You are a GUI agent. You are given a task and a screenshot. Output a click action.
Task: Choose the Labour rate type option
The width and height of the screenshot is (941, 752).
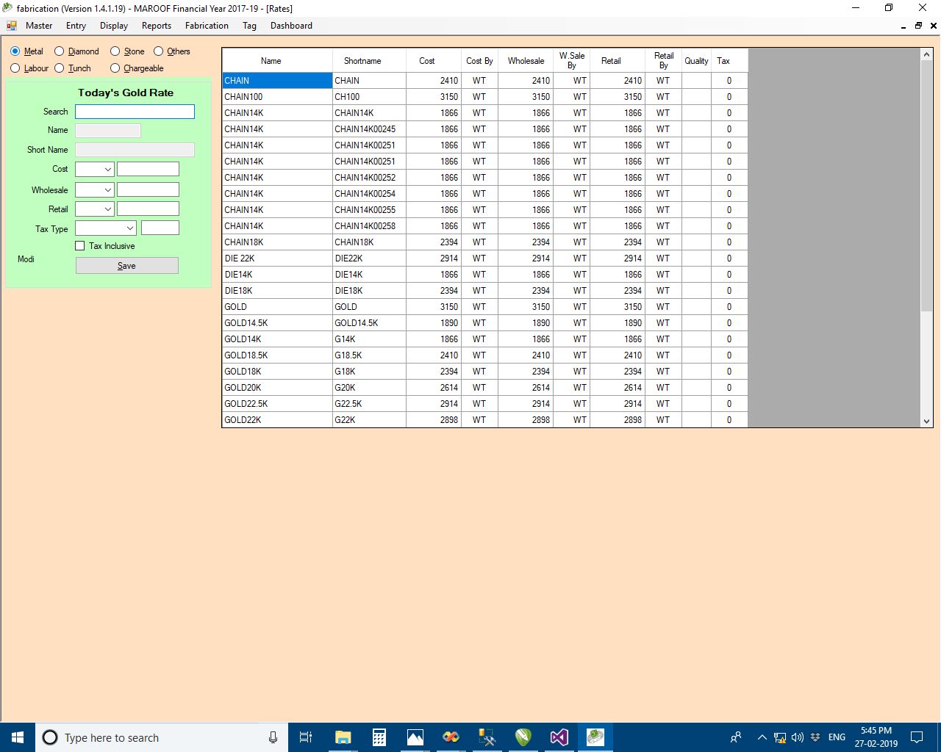[x=15, y=68]
